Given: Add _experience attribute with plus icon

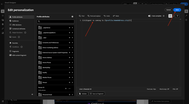Looking at the screenshot, I should coord(70,27).
